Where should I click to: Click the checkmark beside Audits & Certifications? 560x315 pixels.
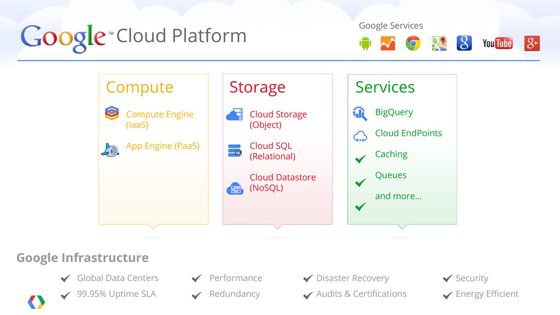(308, 295)
